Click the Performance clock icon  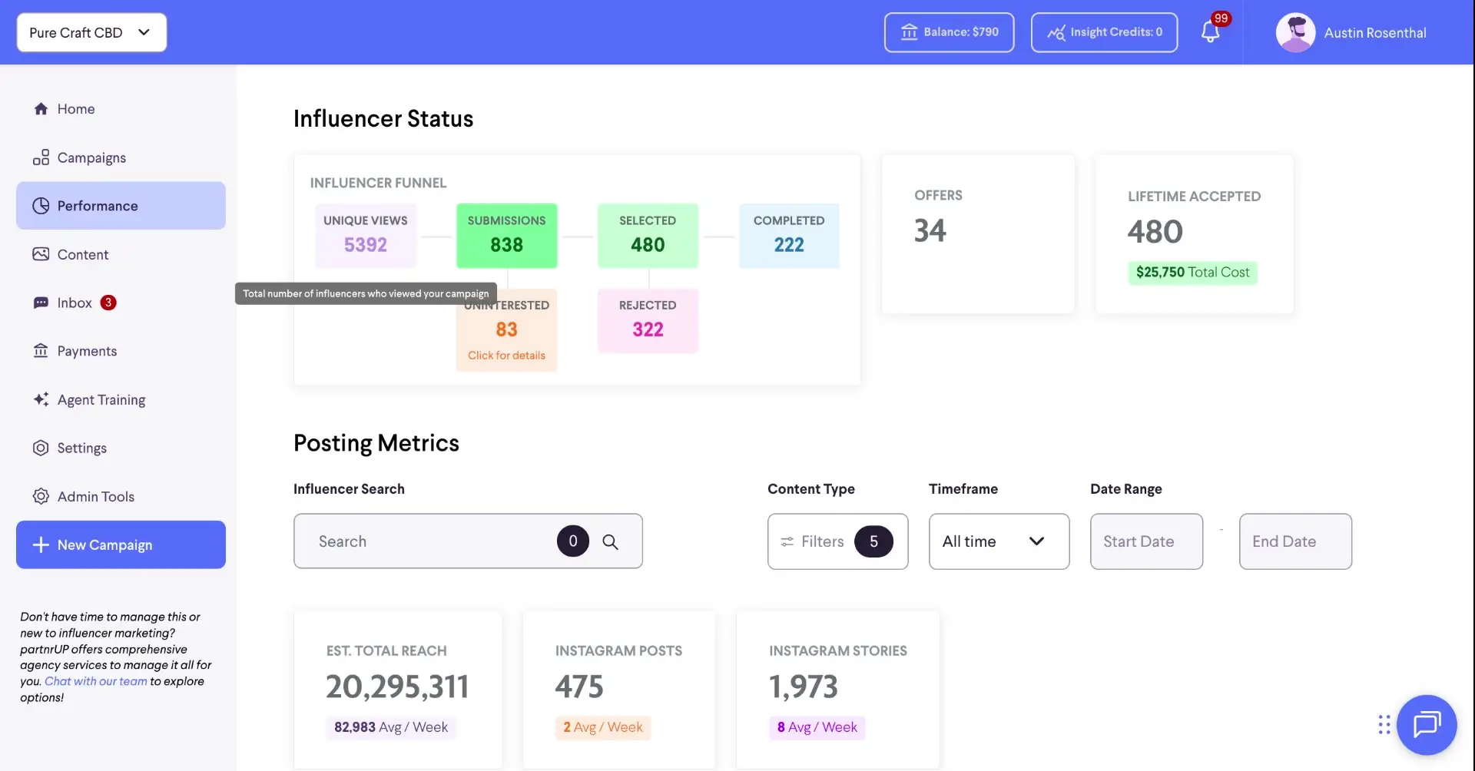coord(41,205)
